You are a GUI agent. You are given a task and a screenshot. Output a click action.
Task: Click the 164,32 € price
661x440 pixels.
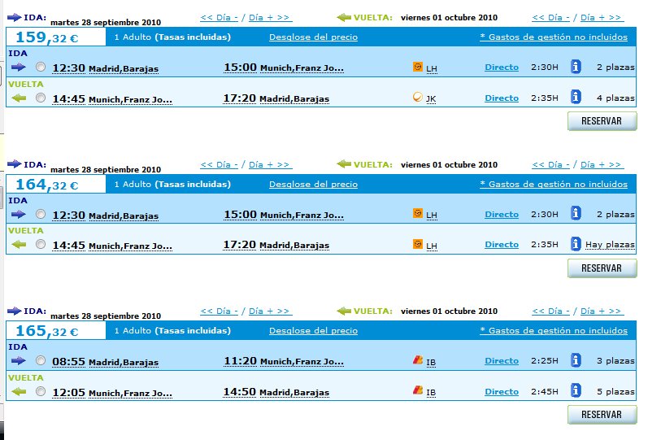click(x=47, y=185)
